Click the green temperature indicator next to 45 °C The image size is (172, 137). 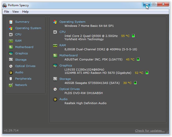(x=138, y=59)
